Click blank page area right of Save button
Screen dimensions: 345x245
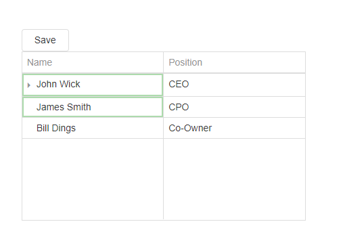pos(187,40)
